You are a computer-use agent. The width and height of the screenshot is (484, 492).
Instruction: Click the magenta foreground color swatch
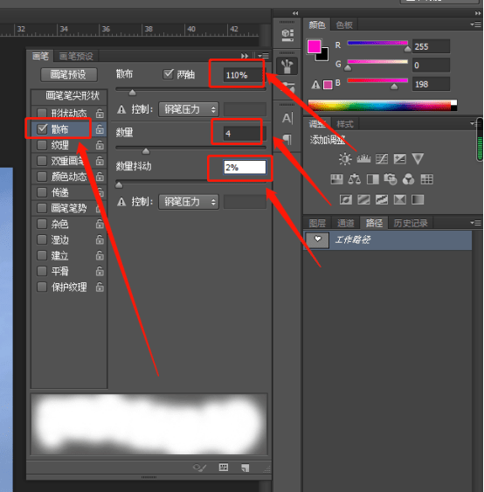(314, 47)
